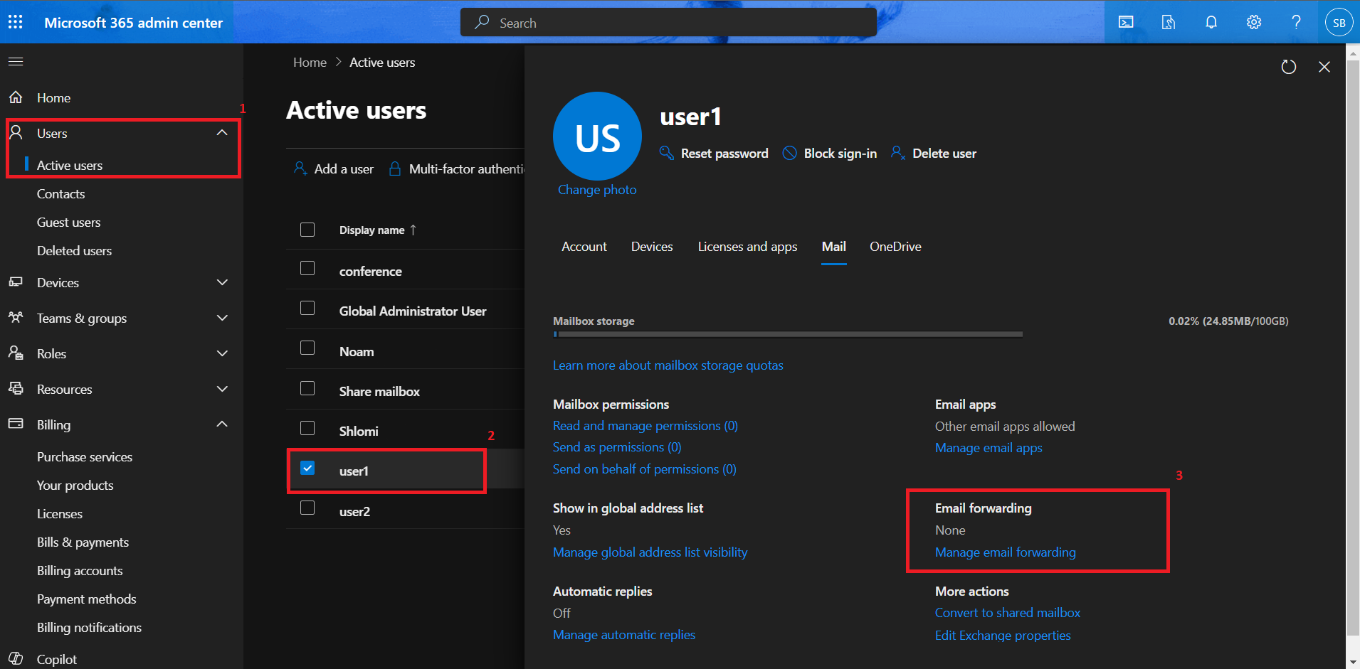Collapse the Billing section chevron
This screenshot has width=1360, height=669.
[x=222, y=424]
